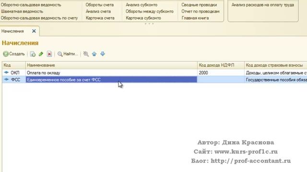Click the row marker icon beside ФСС
Viewport: 307px width, 172px height.
(x=6, y=79)
